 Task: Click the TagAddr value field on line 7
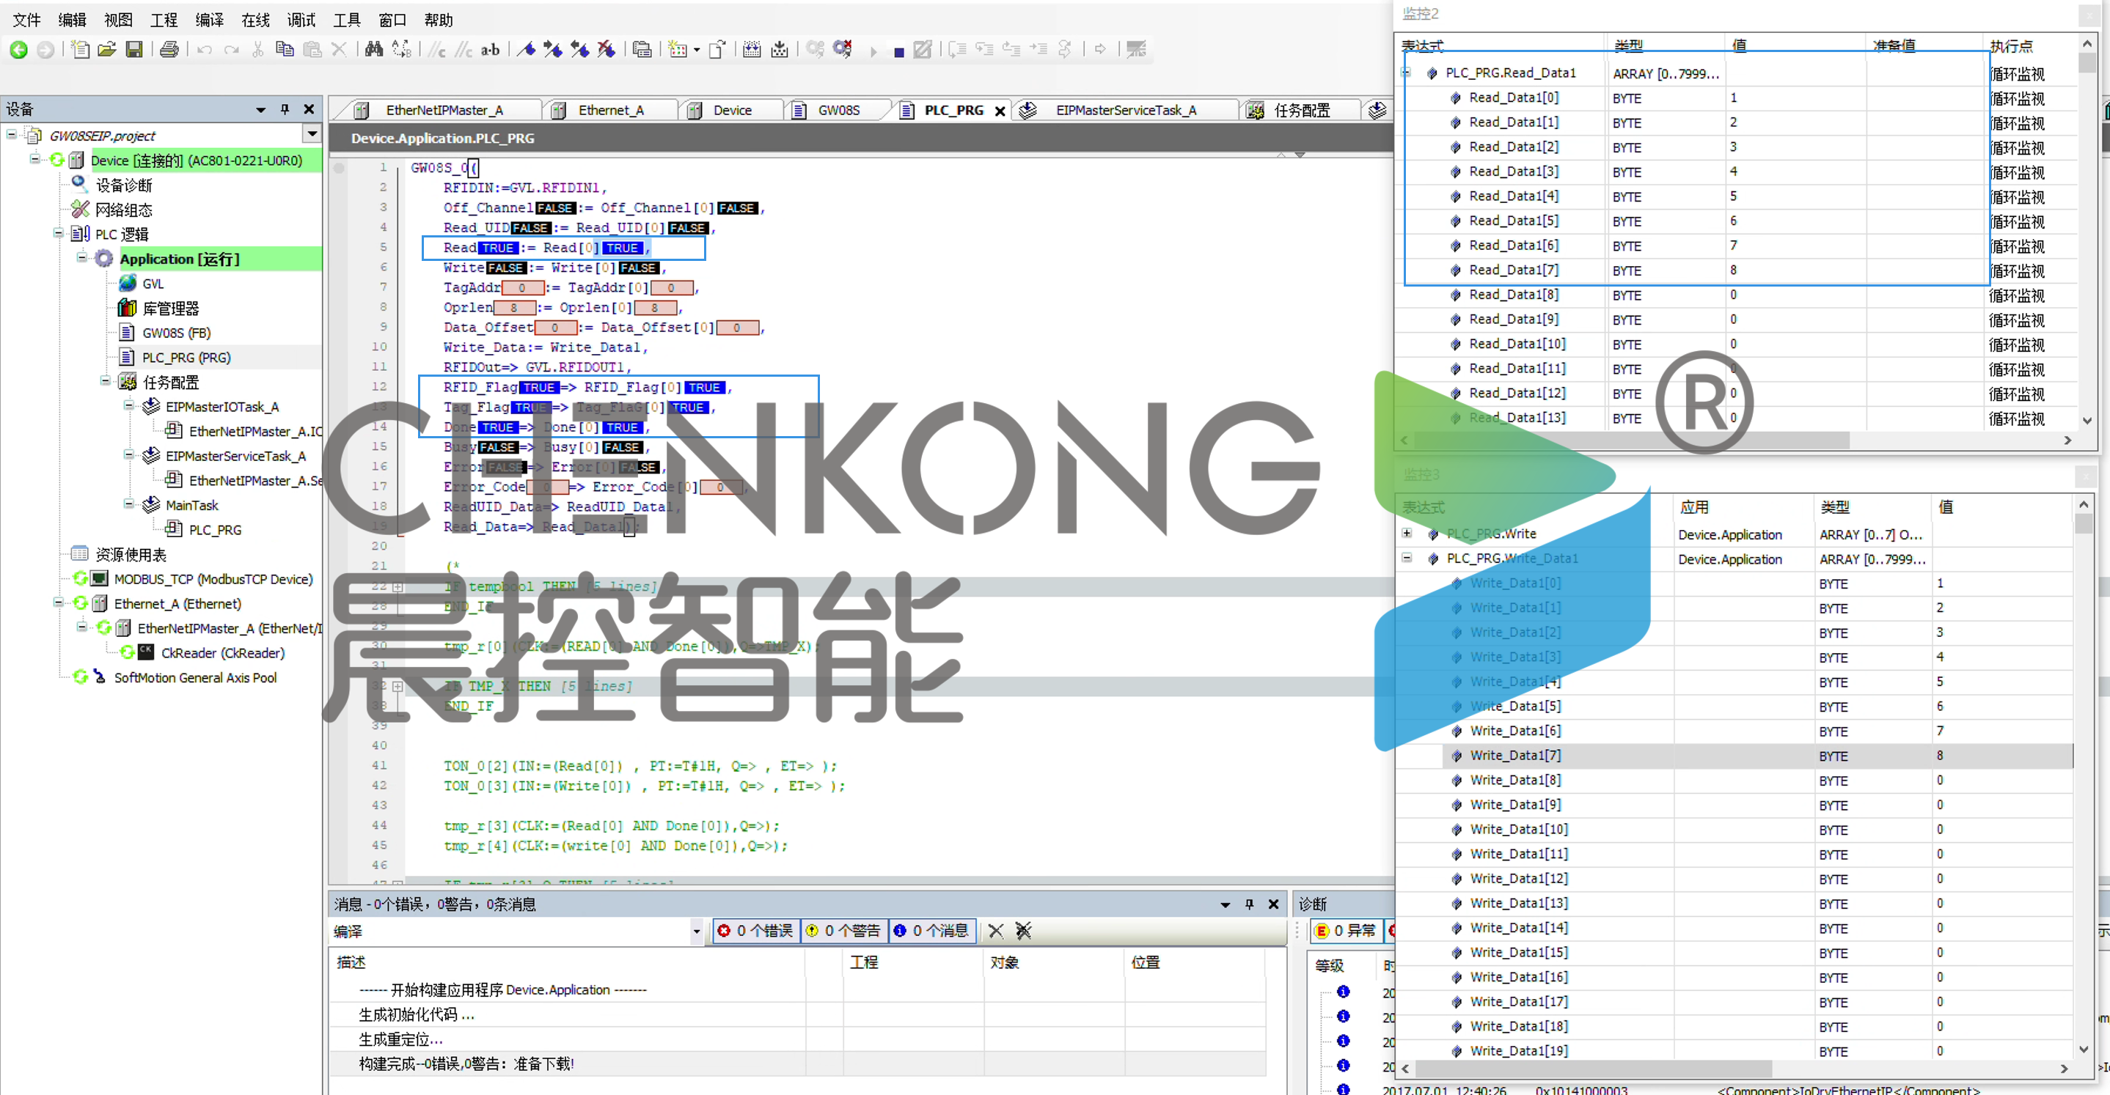click(x=523, y=287)
